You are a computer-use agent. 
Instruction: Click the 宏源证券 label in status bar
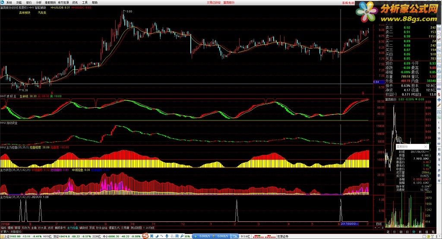click(x=283, y=236)
